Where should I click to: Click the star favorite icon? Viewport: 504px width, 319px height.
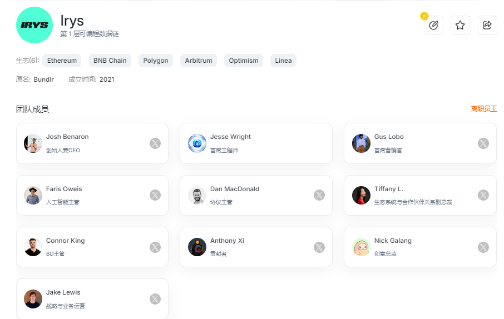pyautogui.click(x=460, y=25)
